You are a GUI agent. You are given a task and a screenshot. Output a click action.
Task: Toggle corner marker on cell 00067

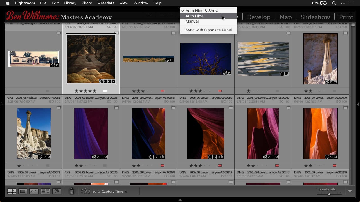coord(288,108)
